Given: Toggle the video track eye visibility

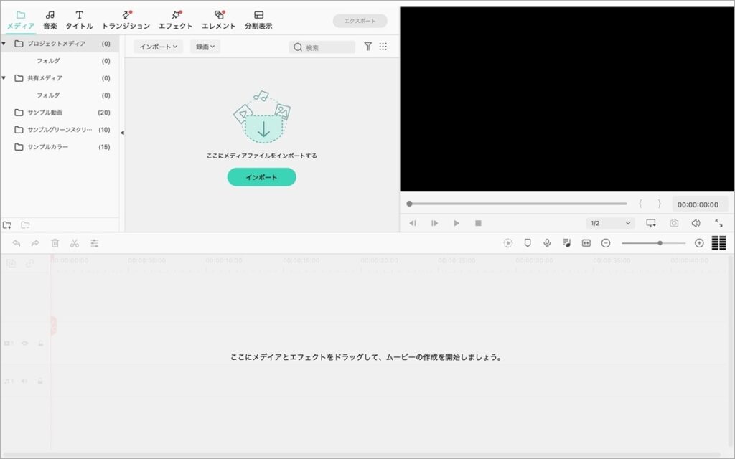Looking at the screenshot, I should 25,344.
